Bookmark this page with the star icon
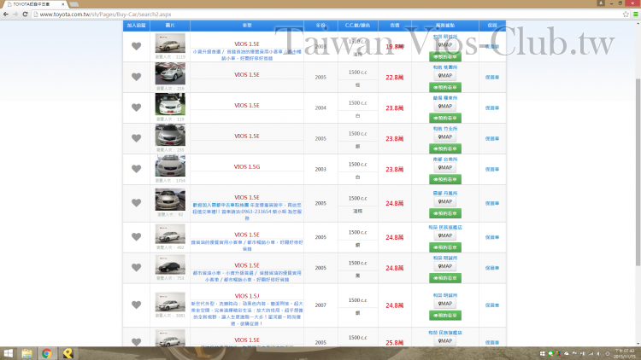The width and height of the screenshot is (641, 360). pos(626,14)
